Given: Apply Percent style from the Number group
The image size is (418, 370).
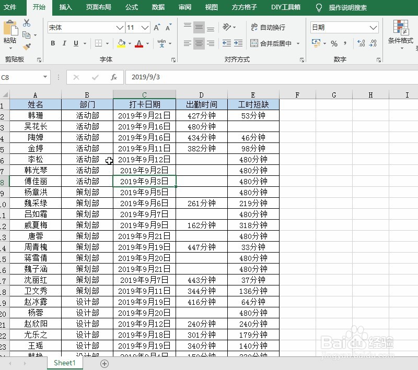Looking at the screenshot, I should 334,43.
